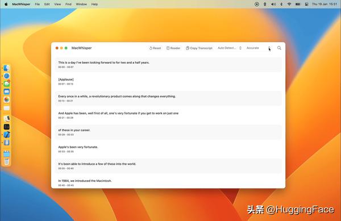Click Copy Transcript
341x221 pixels.
[x=199, y=48]
